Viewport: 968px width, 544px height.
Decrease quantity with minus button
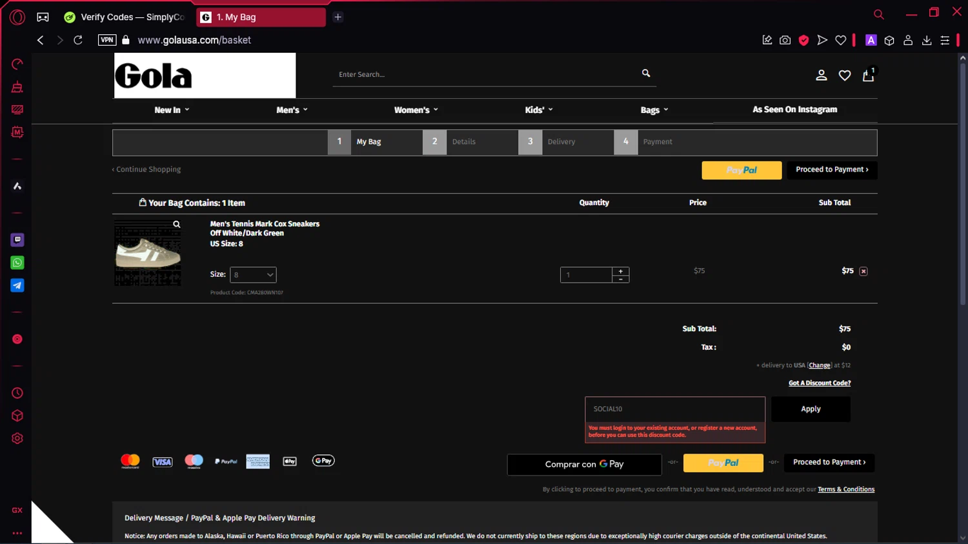[620, 279]
